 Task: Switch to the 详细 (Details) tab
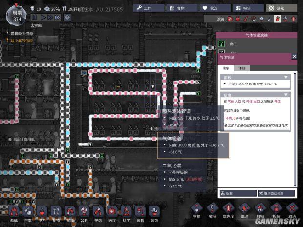coord(241,68)
